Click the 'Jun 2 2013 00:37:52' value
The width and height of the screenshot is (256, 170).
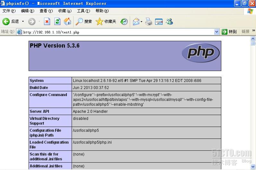point(91,88)
